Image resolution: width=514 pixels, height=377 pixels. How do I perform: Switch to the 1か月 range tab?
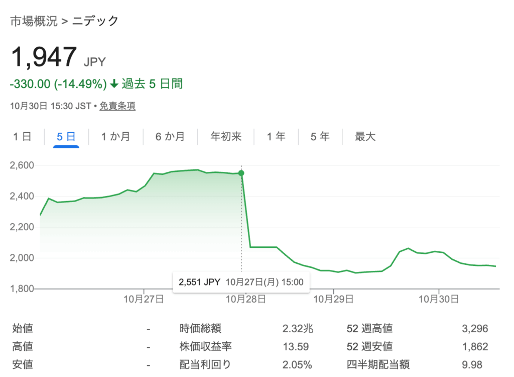point(115,136)
